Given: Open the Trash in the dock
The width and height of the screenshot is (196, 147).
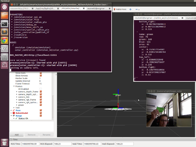Looking at the screenshot, I should point(4,142).
